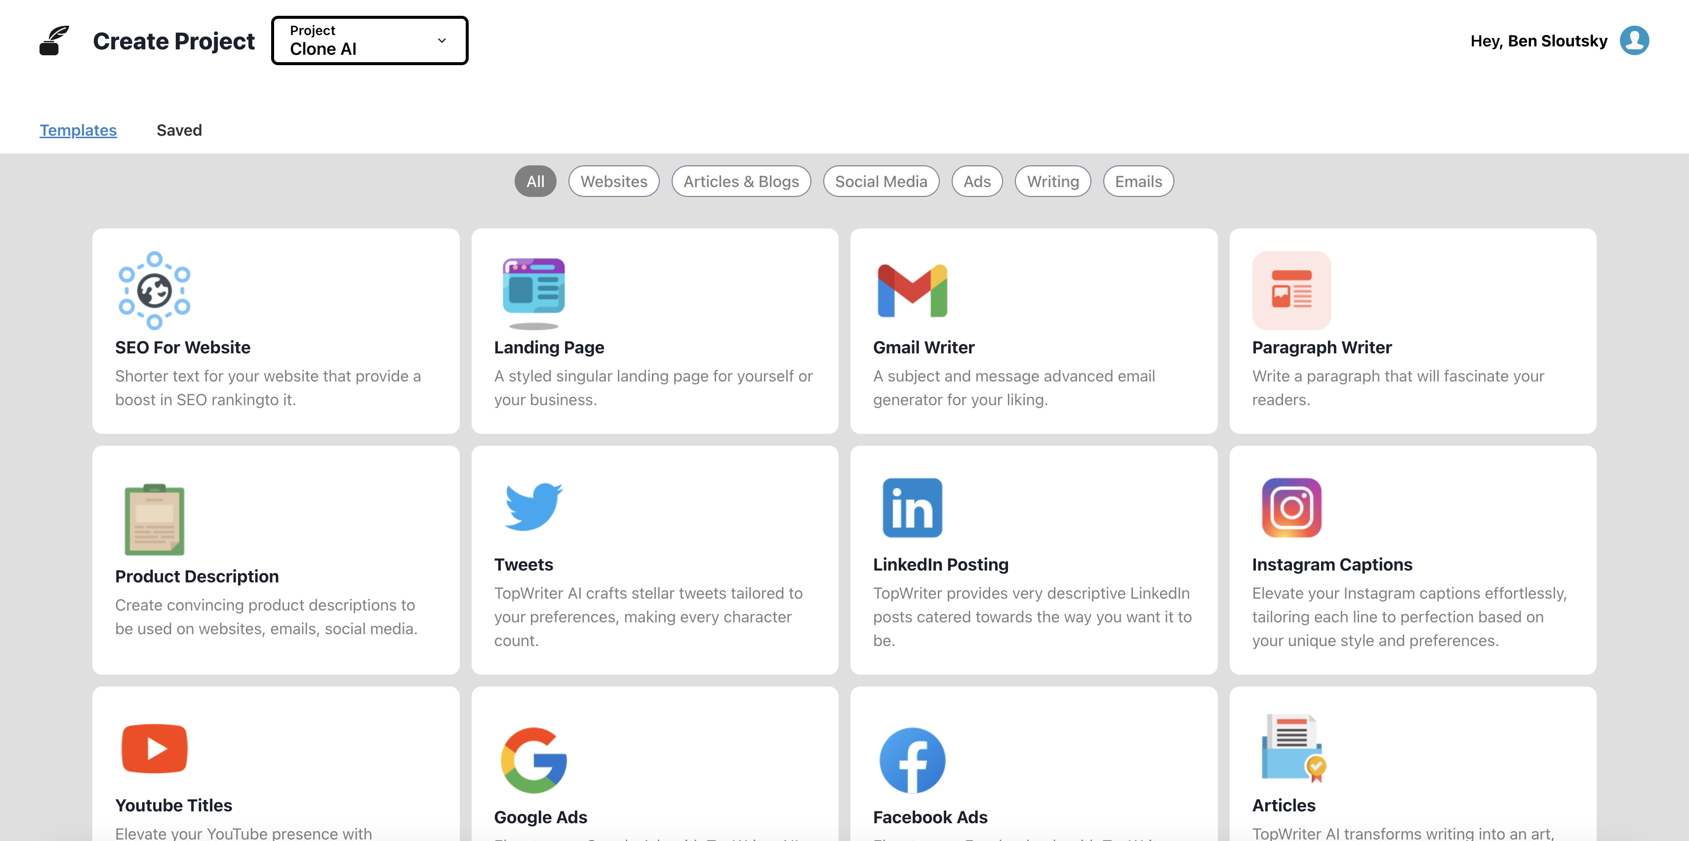The height and width of the screenshot is (841, 1689).
Task: Click the 'Create convincing product descriptions' text
Action: (x=266, y=616)
